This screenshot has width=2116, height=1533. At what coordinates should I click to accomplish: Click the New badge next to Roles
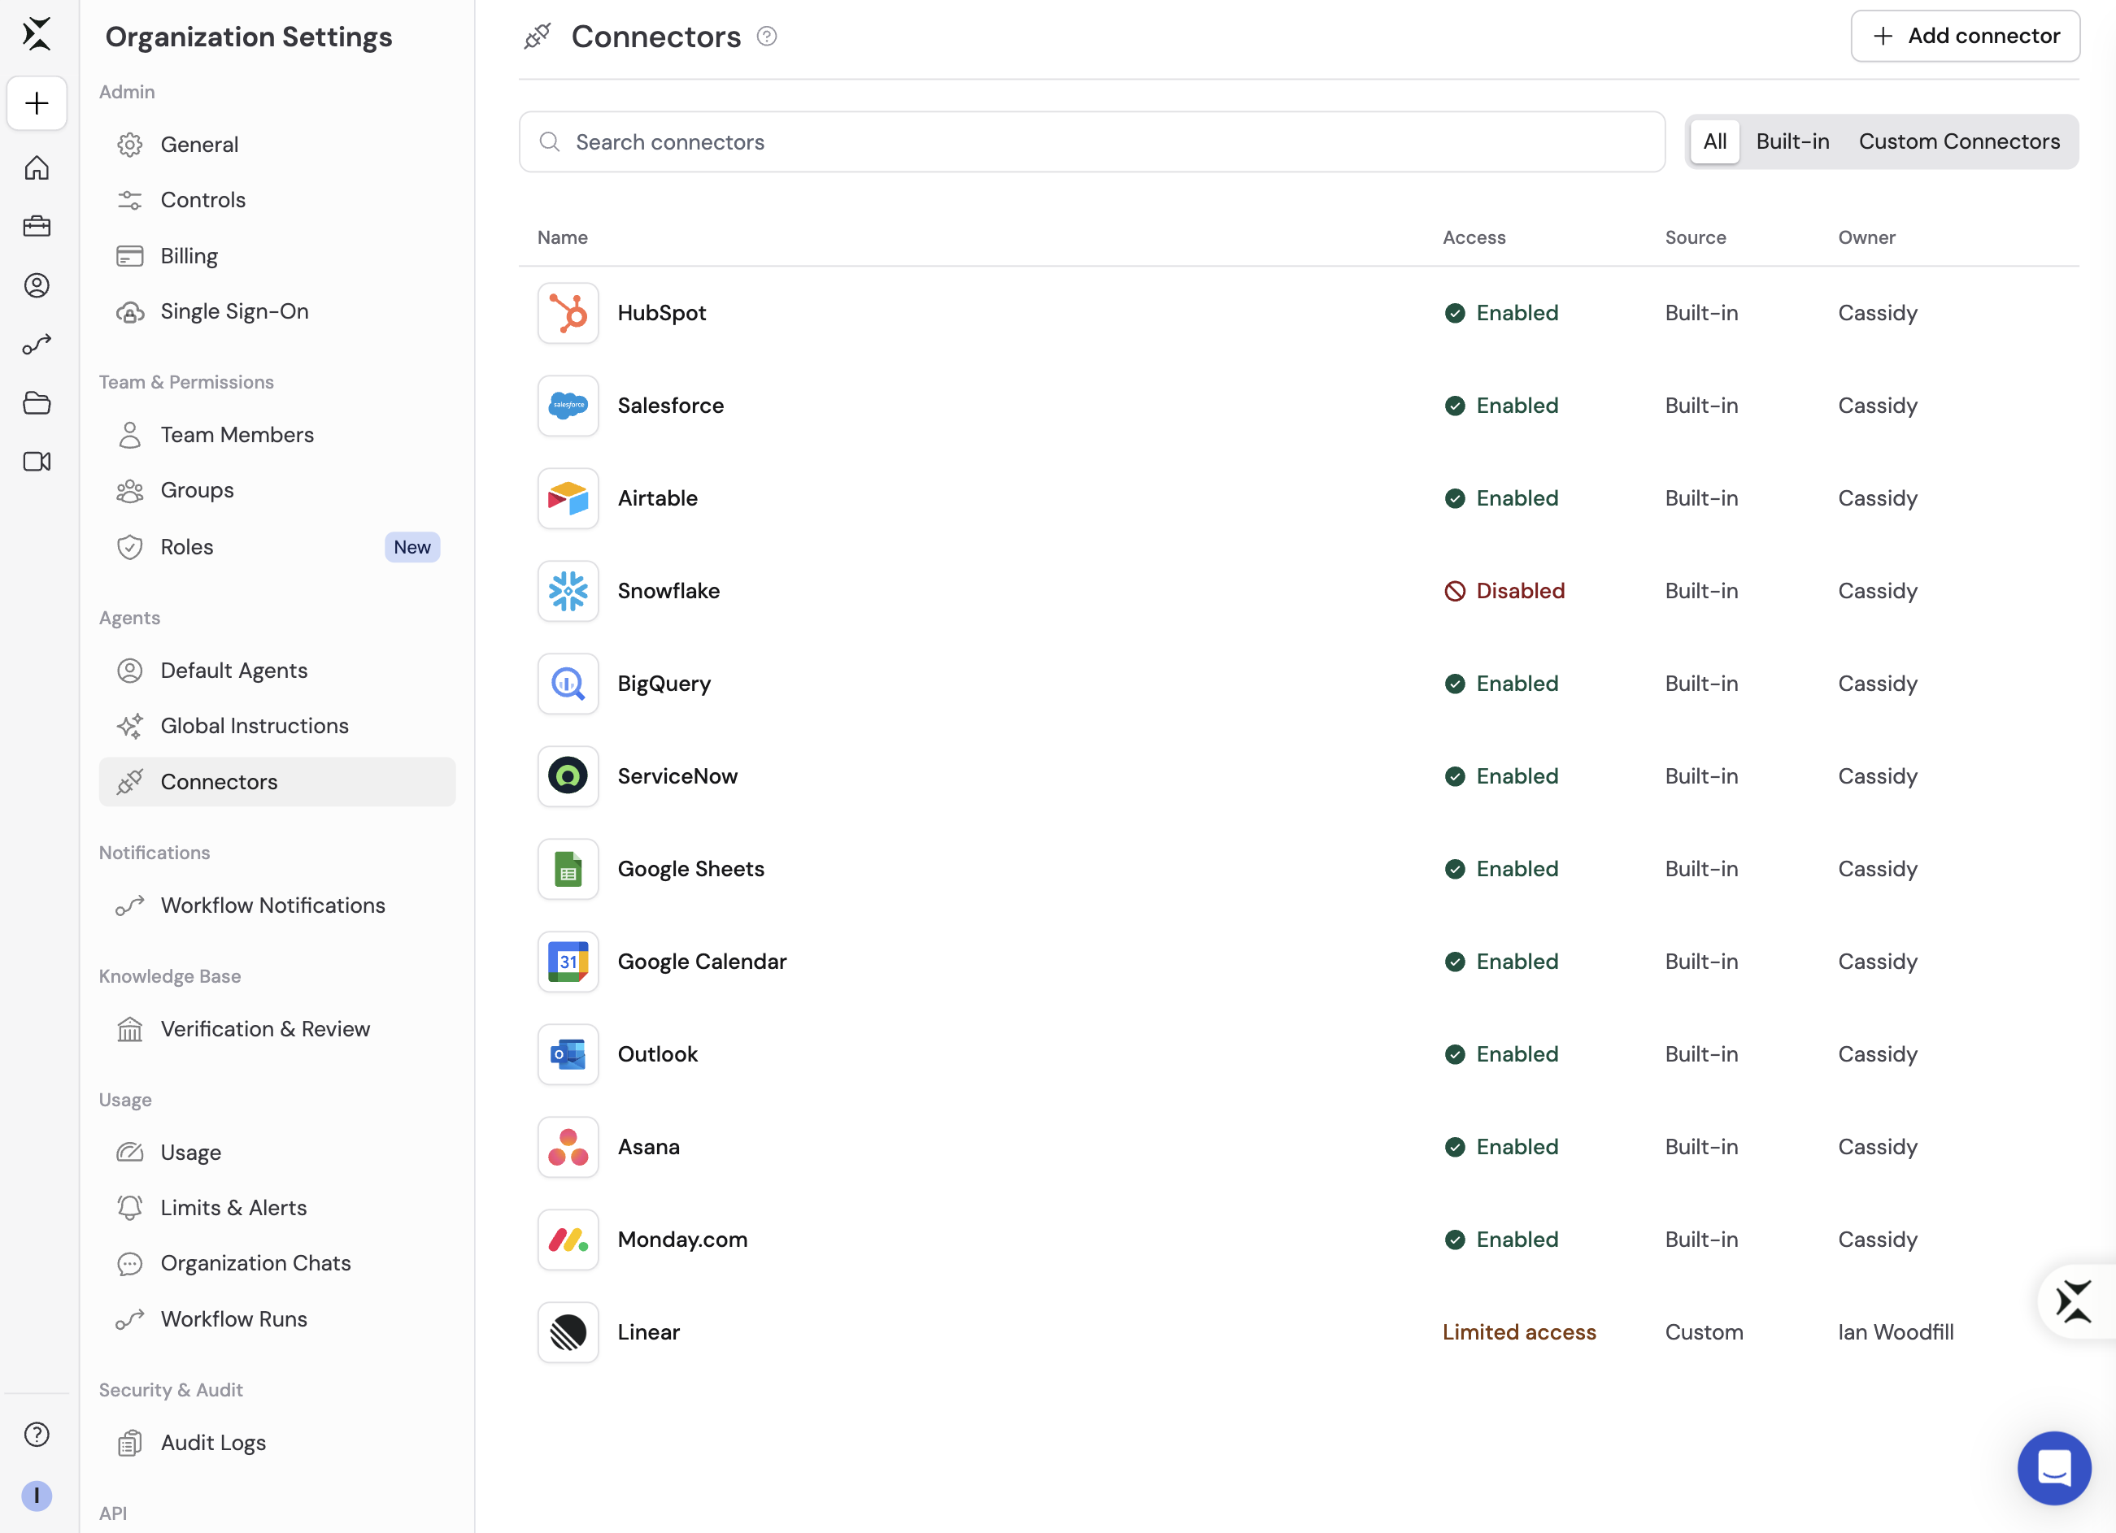(x=411, y=547)
